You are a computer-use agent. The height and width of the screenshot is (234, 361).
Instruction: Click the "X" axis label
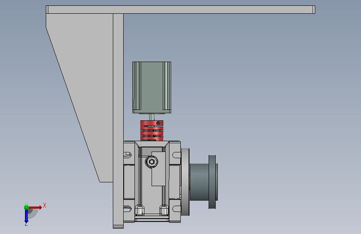coord(45,205)
